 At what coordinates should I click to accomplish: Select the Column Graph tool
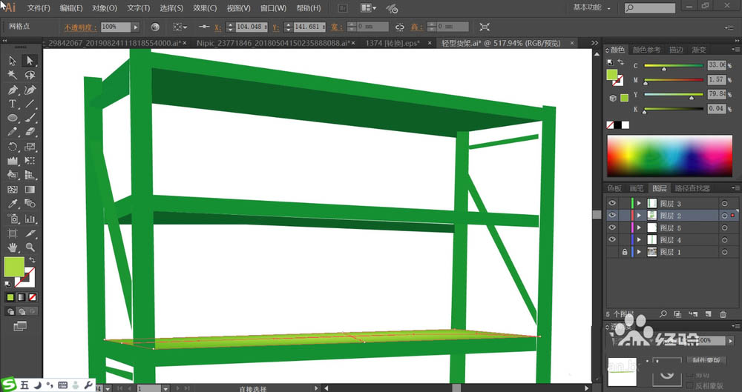[30, 219]
